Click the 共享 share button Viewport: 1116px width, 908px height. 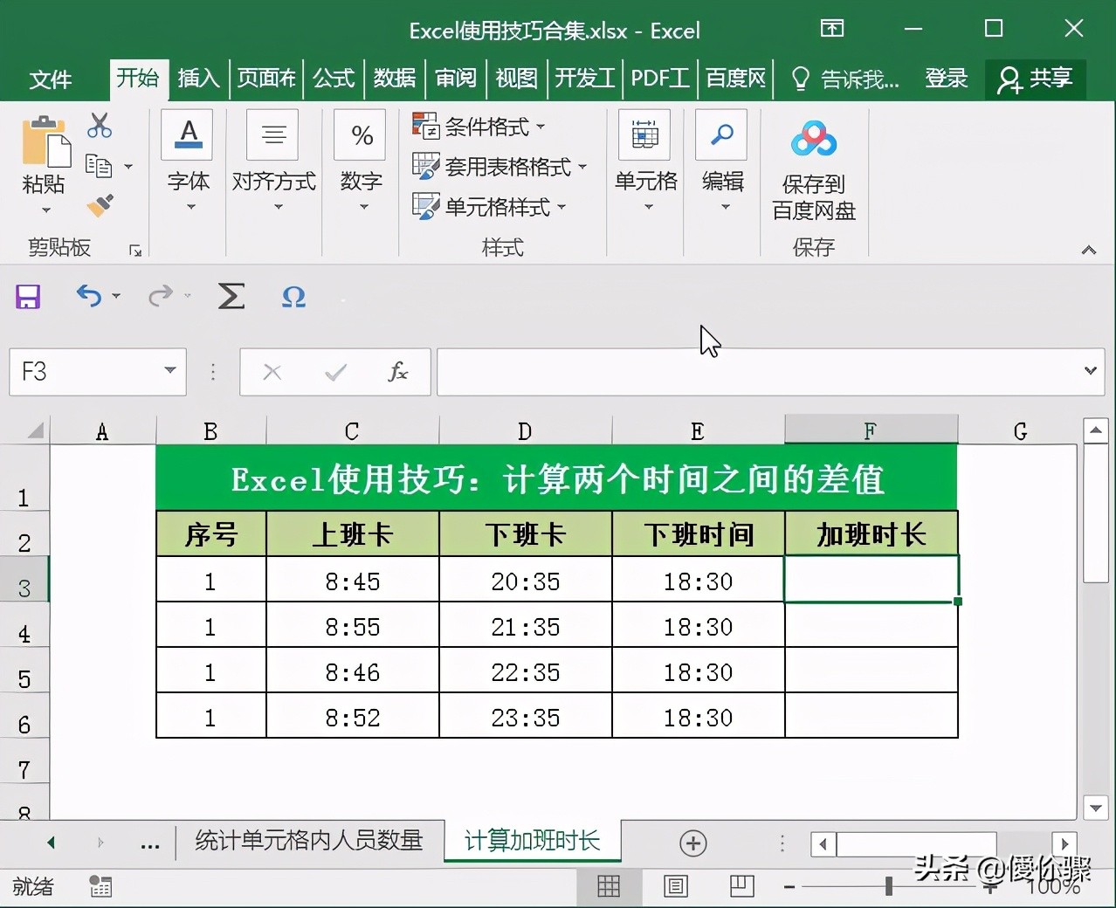(1036, 79)
